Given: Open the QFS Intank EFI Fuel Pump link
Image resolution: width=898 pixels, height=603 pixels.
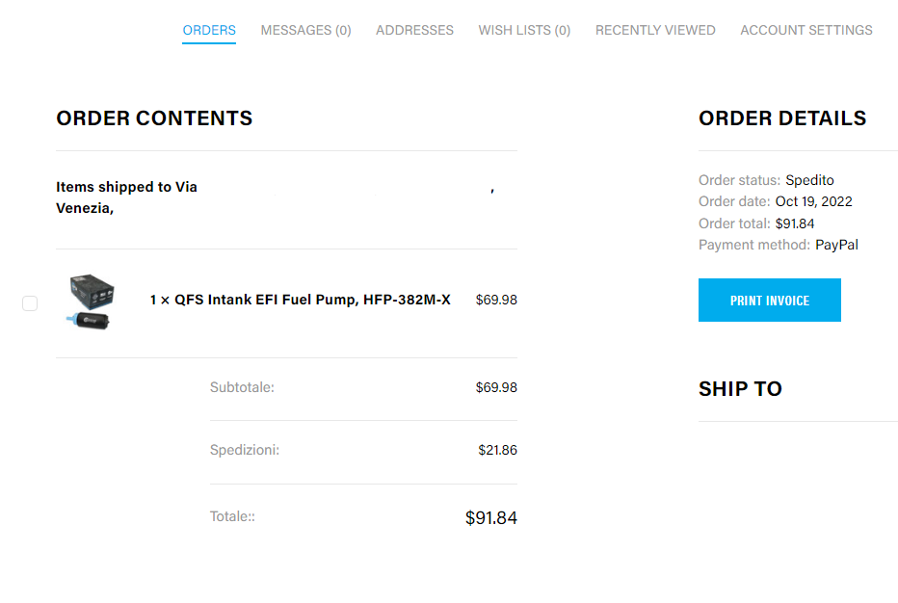Looking at the screenshot, I should (x=300, y=300).
